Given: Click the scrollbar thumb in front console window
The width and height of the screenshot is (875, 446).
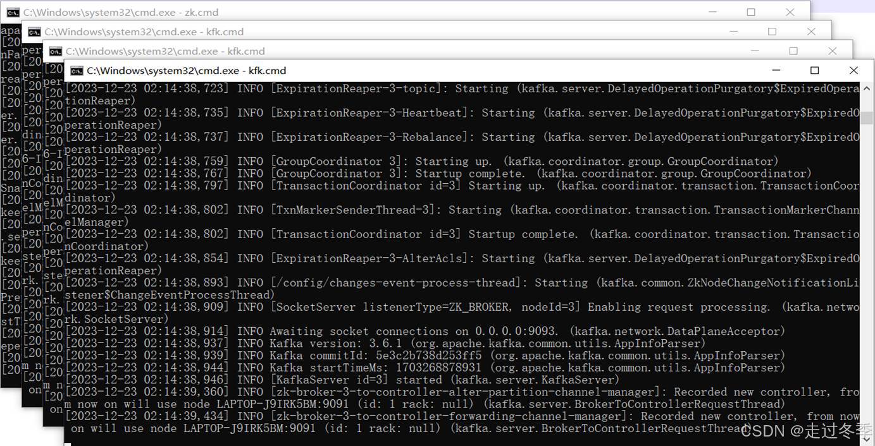Looking at the screenshot, I should click(x=866, y=118).
